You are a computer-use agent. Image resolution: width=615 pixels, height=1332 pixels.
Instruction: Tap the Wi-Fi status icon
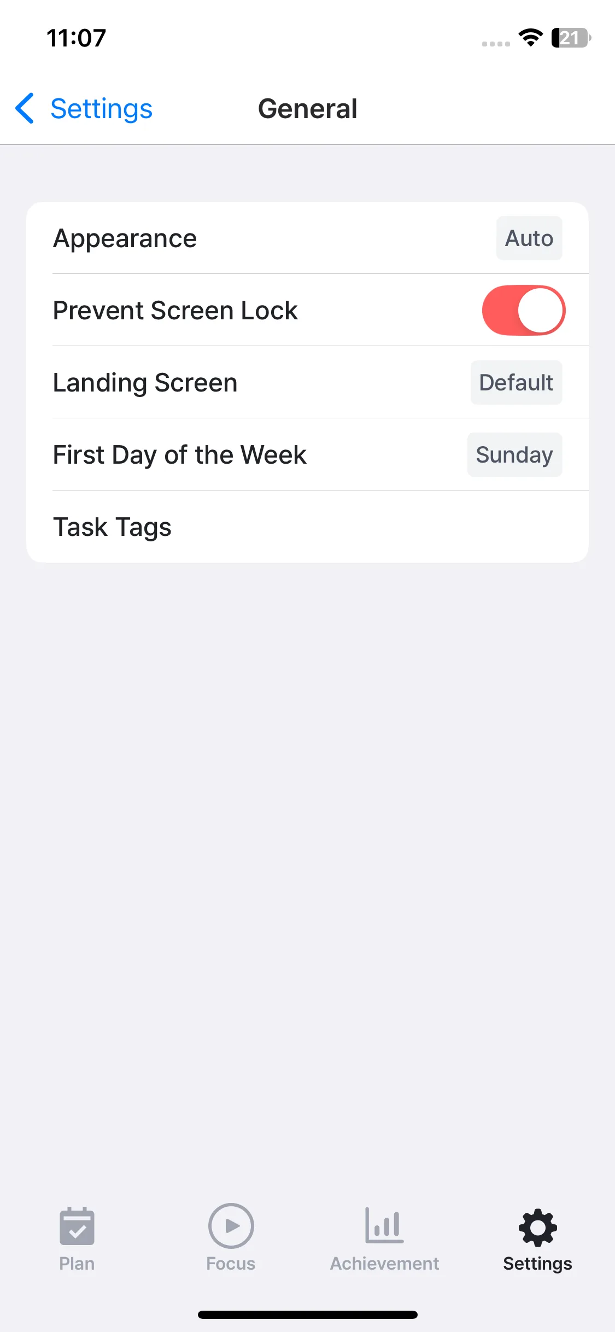pyautogui.click(x=530, y=38)
